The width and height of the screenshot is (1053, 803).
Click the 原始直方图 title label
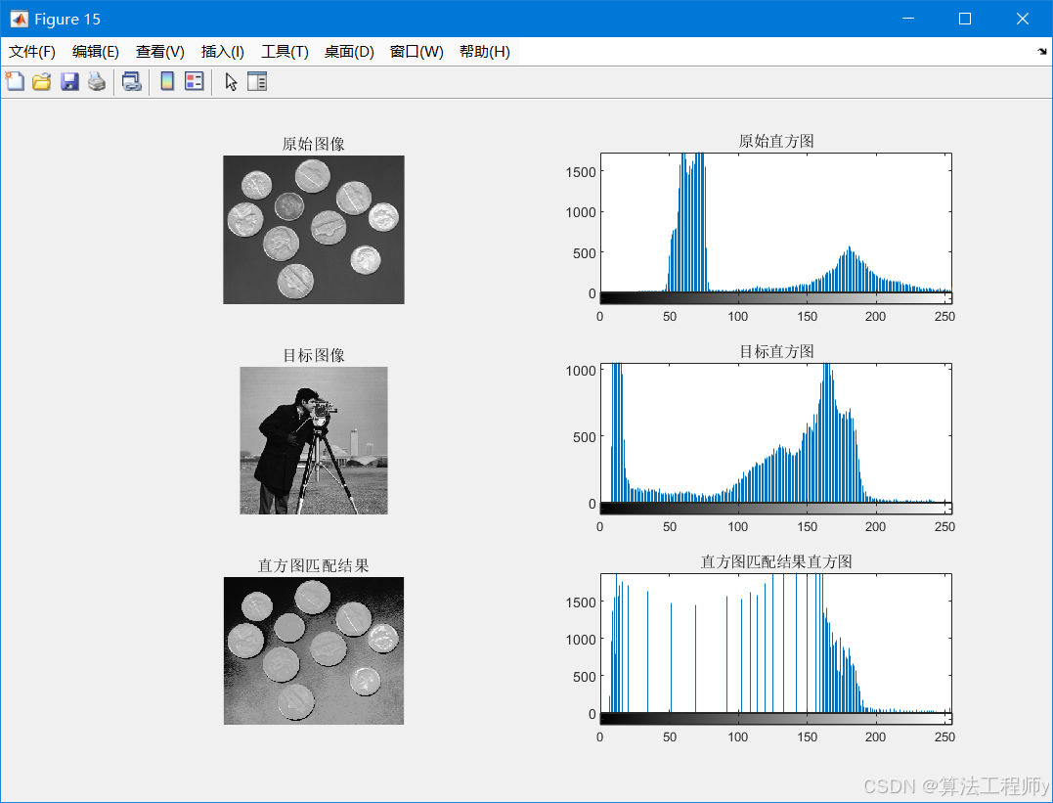776,141
